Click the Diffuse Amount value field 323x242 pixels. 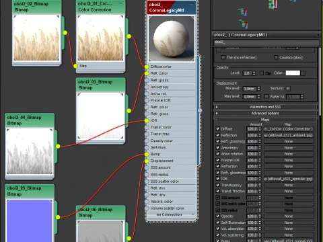pos(252,129)
